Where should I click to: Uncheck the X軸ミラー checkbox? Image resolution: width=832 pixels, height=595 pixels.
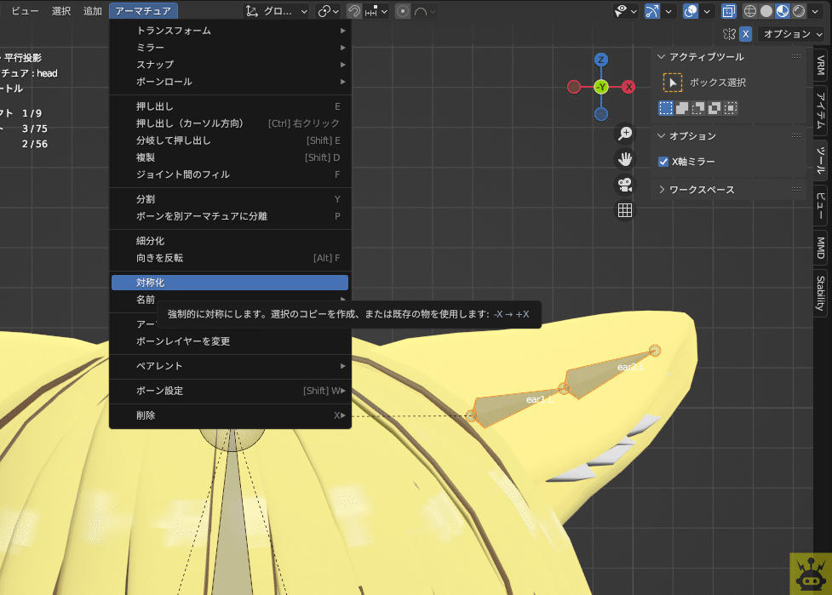663,162
